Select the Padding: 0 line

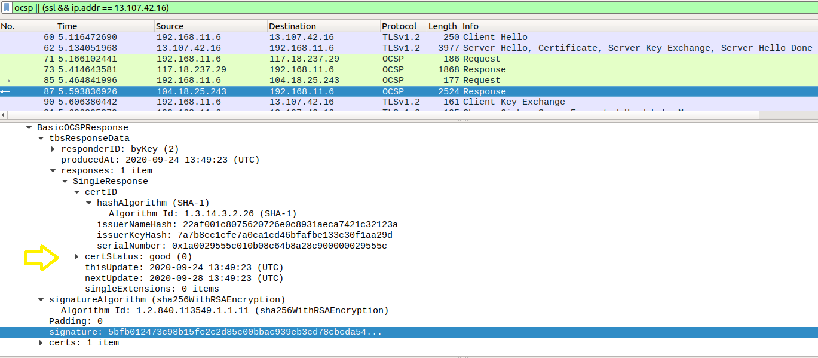tap(76, 321)
